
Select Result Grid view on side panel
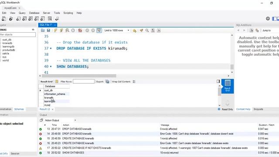point(228,86)
